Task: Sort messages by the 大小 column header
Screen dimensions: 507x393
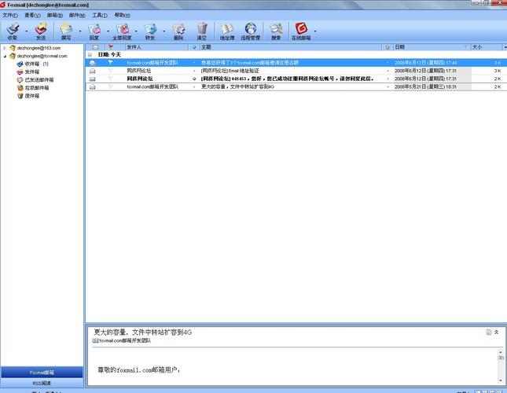Action: coord(487,47)
